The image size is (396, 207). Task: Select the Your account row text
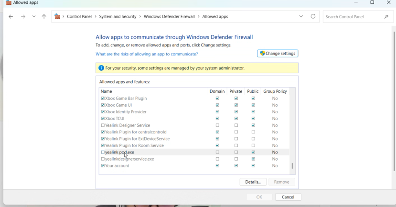pos(117,165)
